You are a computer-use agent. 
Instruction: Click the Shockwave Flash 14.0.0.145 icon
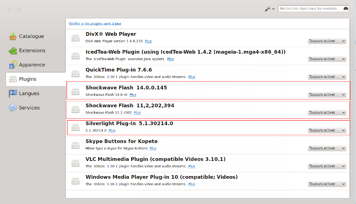(x=75, y=91)
